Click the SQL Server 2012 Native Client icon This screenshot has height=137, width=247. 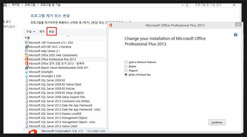point(27,126)
